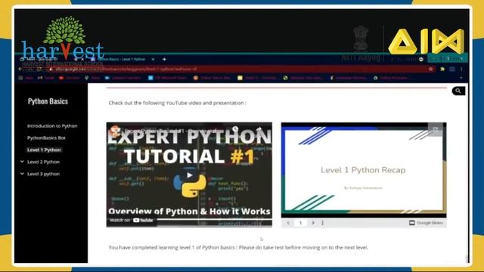The height and width of the screenshot is (272, 484).
Task: Go to next slide in presentation
Action: [313, 223]
